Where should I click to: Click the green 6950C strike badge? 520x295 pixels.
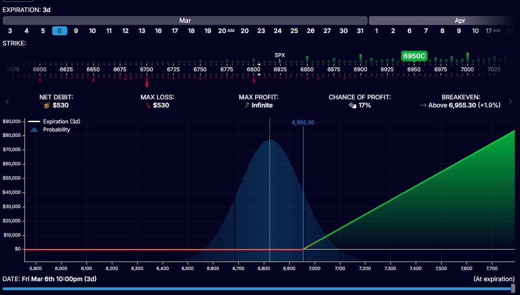(414, 56)
